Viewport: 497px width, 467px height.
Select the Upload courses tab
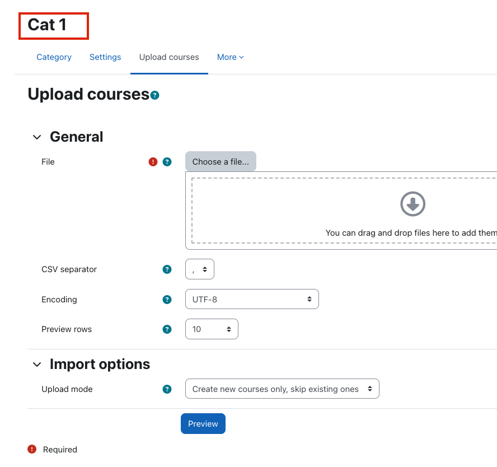pyautogui.click(x=169, y=57)
